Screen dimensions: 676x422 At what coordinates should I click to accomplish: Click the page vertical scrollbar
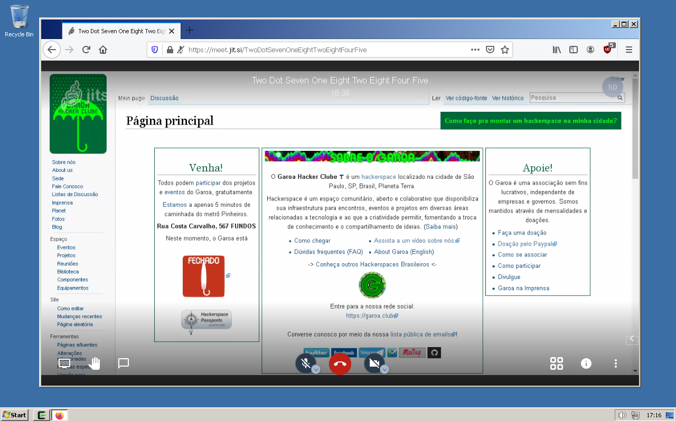point(635,222)
